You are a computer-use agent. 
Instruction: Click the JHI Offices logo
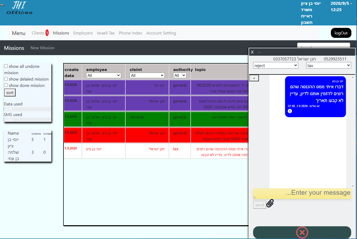(19, 8)
